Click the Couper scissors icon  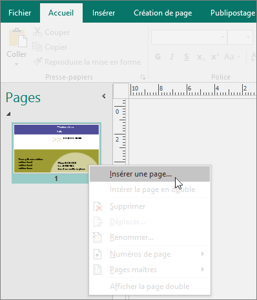click(x=37, y=32)
